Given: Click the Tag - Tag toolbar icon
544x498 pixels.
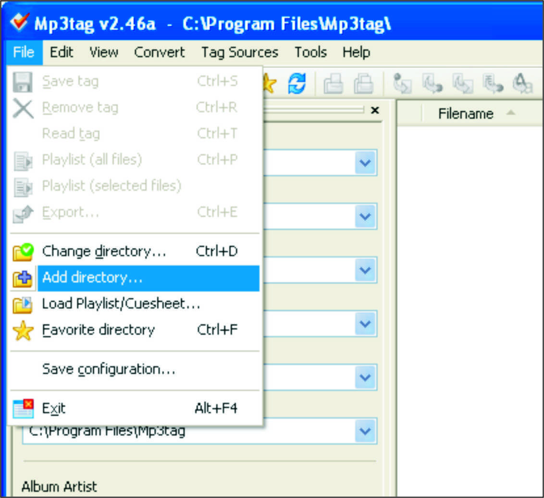Looking at the screenshot, I should pos(522,84).
